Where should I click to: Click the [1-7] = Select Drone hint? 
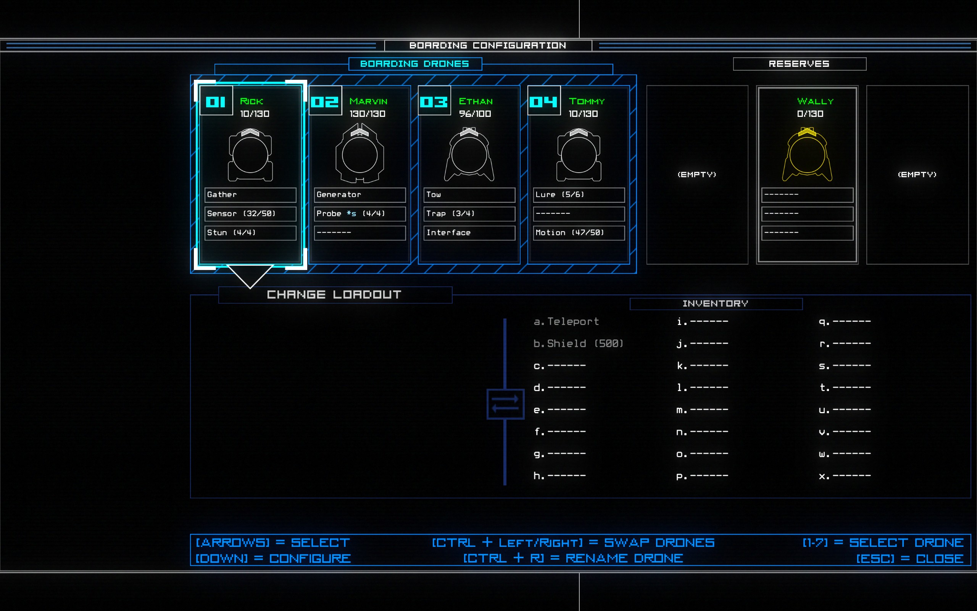(883, 543)
